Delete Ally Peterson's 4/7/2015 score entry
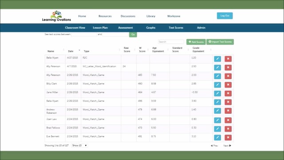Screen dimensions: 284x160 [x=228, y=68]
